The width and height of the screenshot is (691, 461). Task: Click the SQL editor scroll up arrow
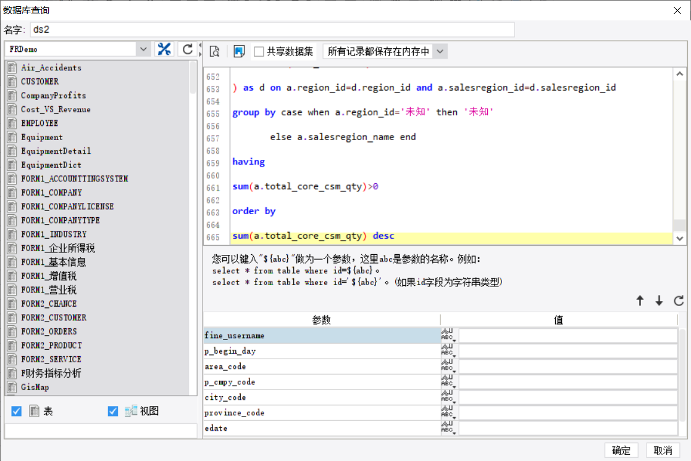679,75
